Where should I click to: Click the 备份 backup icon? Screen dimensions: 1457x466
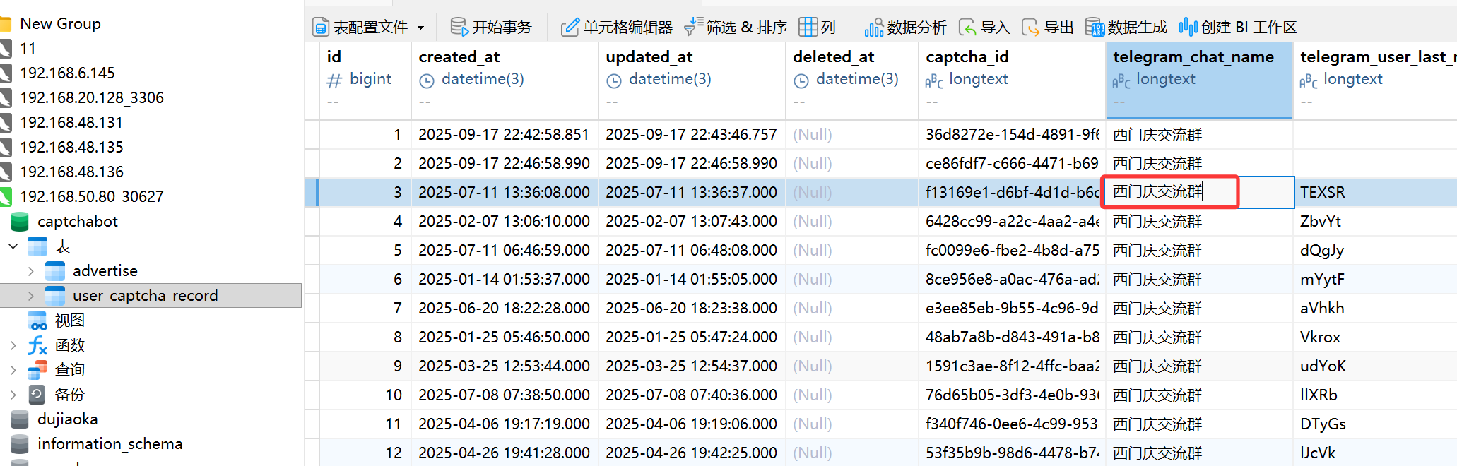pos(37,394)
